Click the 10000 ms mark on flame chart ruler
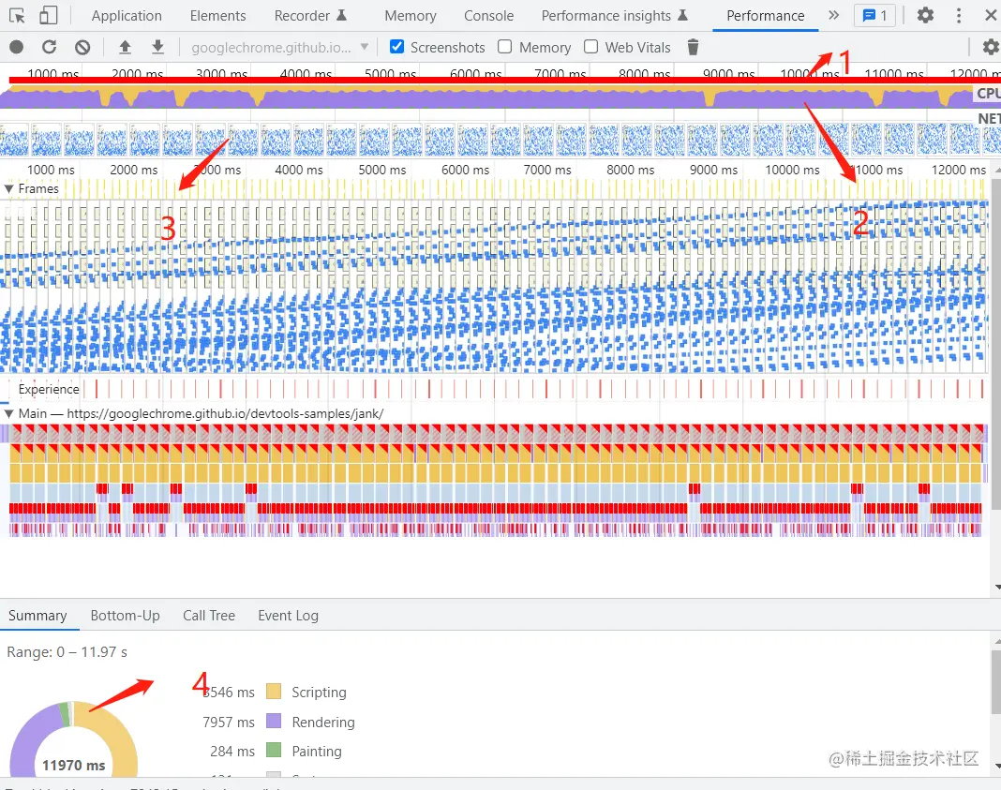 point(792,170)
